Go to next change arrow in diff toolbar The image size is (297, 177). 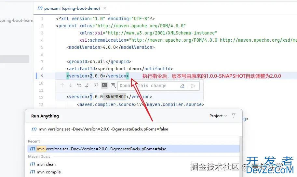(71, 86)
